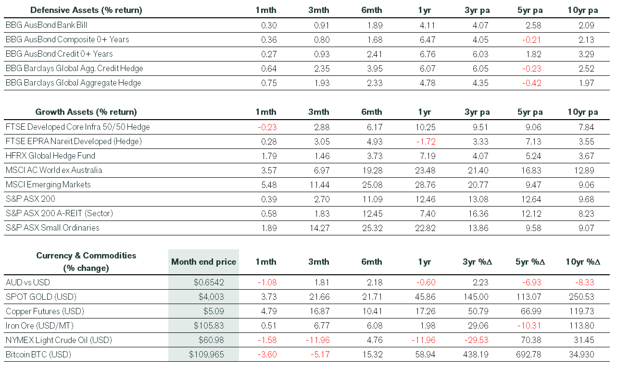This screenshot has height=367, width=617.
Task: Click the Defensive Assets (% return) heading
Action: [86, 10]
